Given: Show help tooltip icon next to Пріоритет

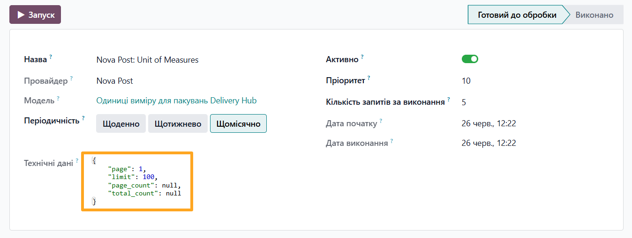Looking at the screenshot, I should pyautogui.click(x=369, y=78).
